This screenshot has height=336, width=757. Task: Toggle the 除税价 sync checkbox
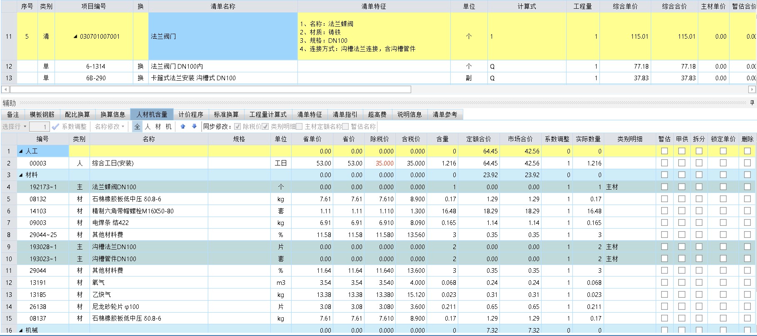[x=237, y=126]
